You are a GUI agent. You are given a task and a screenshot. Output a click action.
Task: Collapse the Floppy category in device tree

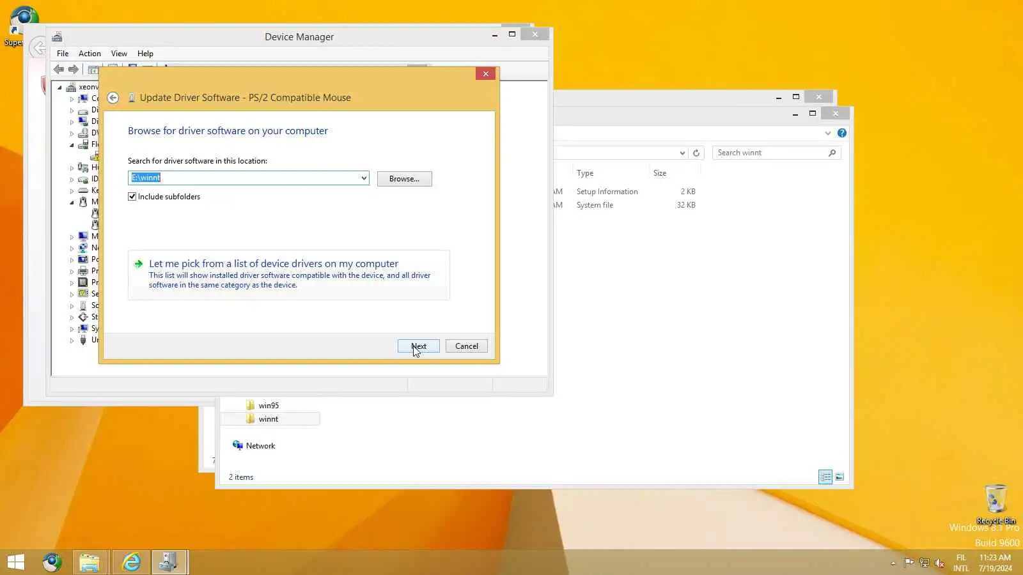(x=72, y=145)
